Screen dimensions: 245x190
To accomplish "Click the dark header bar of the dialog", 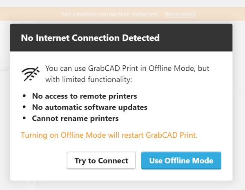I will [121, 38].
